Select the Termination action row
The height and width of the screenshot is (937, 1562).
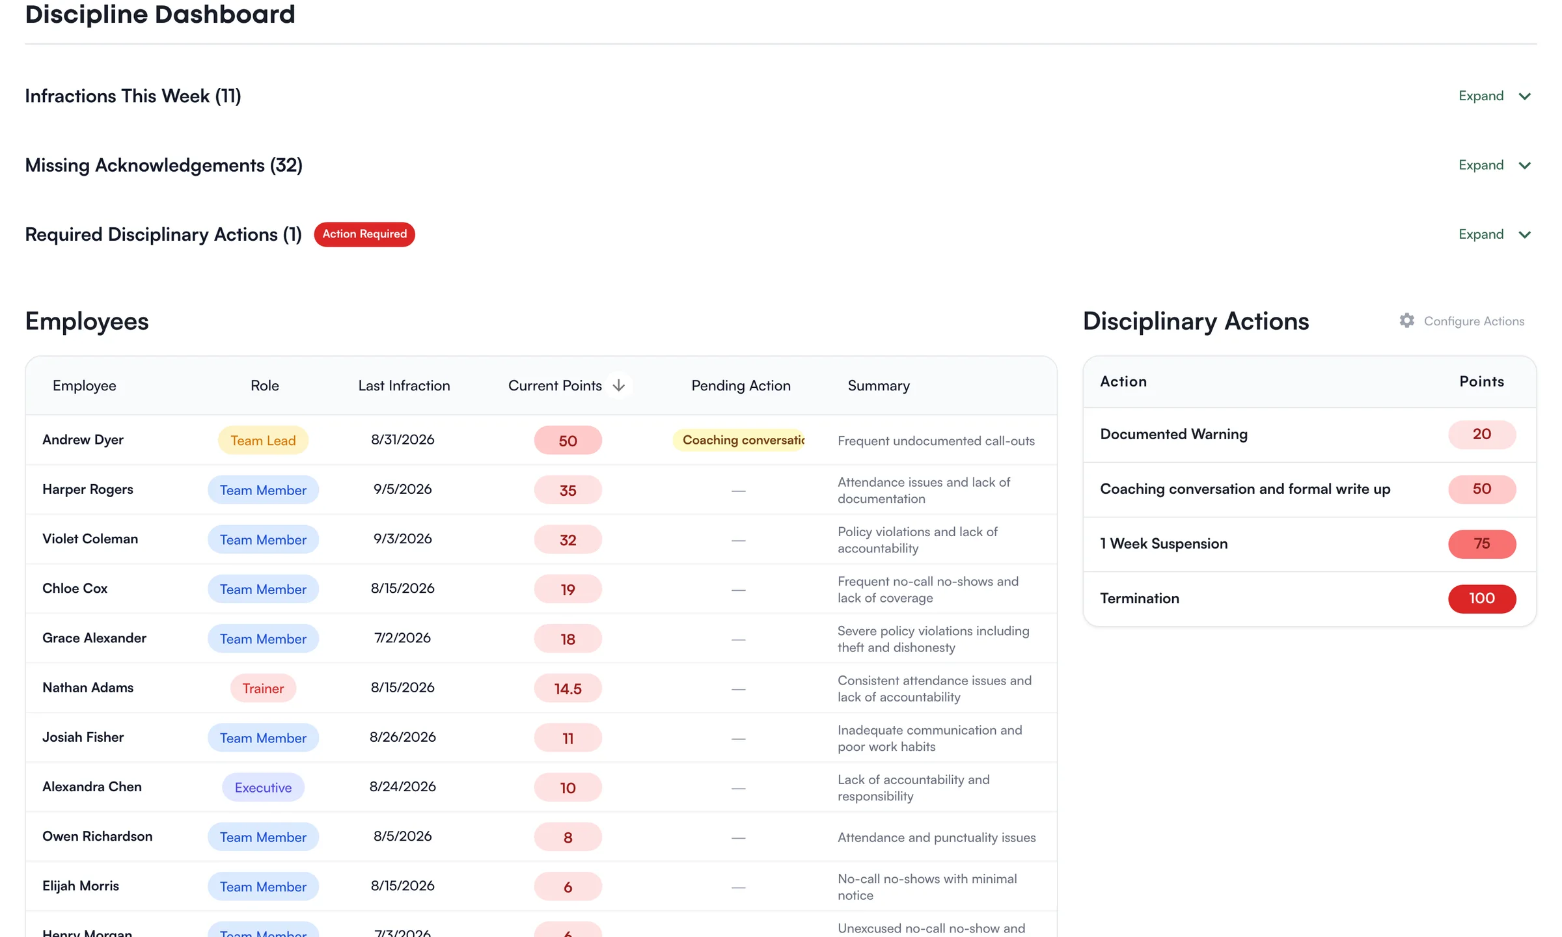[x=1309, y=599]
